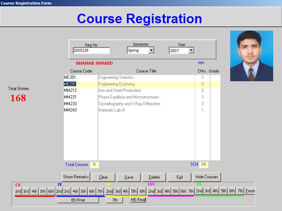Viewport: 282px width, 211px height.
Task: Select CS 2nd semester button
Action: (18, 191)
